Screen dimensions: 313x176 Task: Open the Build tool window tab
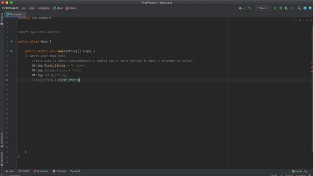point(75,171)
